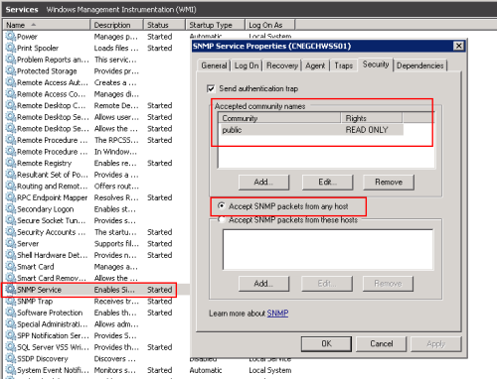Click the Startup Type column header
The image size is (497, 379).
coord(215,25)
